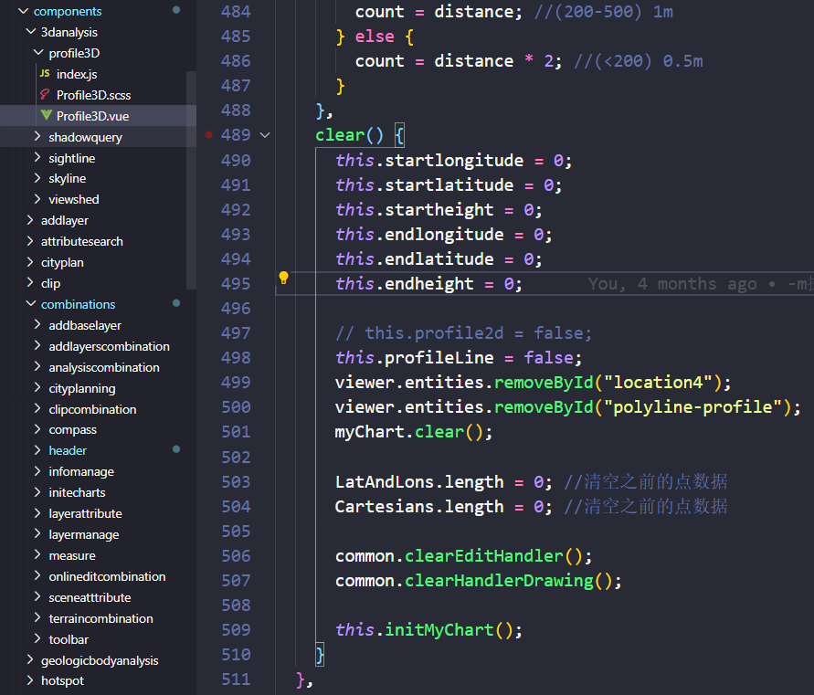Expand the terraincombination folder
814x695 pixels.
coord(37,617)
